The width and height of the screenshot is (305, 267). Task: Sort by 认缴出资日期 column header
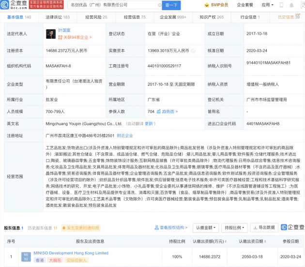point(252,241)
